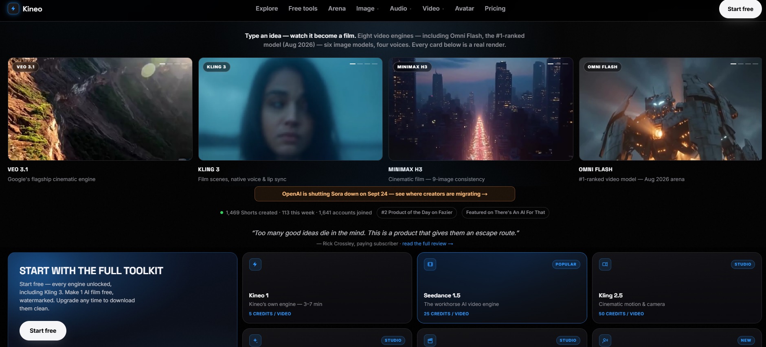
Task: Click 50 CREDITS / VIDEO label
Action: coord(621,314)
